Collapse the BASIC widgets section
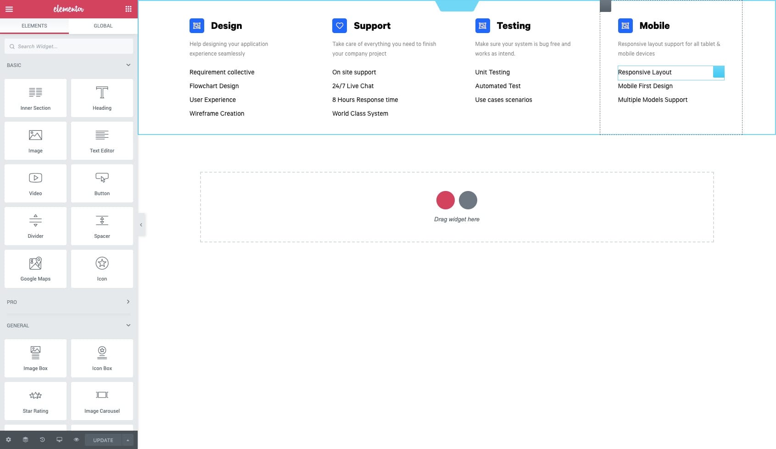The width and height of the screenshot is (776, 449). (128, 65)
